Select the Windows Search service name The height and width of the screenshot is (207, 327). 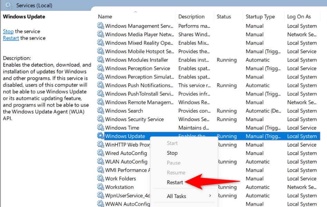(x=124, y=111)
